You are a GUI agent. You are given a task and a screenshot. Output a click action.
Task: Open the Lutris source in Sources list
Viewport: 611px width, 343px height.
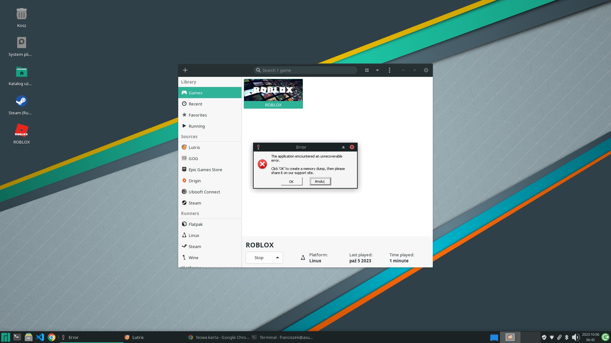[193, 147]
